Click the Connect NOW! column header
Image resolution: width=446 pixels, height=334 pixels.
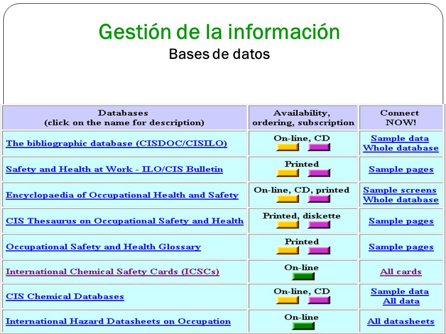(401, 118)
